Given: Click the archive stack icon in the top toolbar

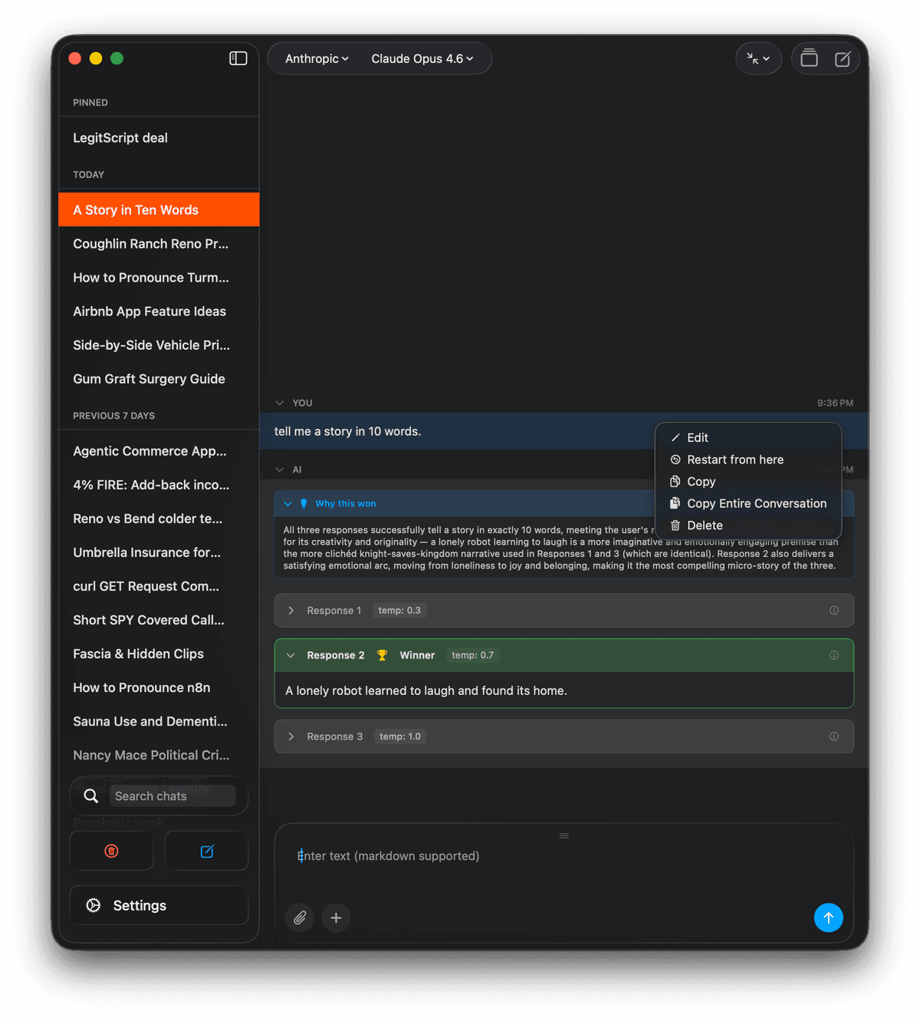Looking at the screenshot, I should coord(809,58).
